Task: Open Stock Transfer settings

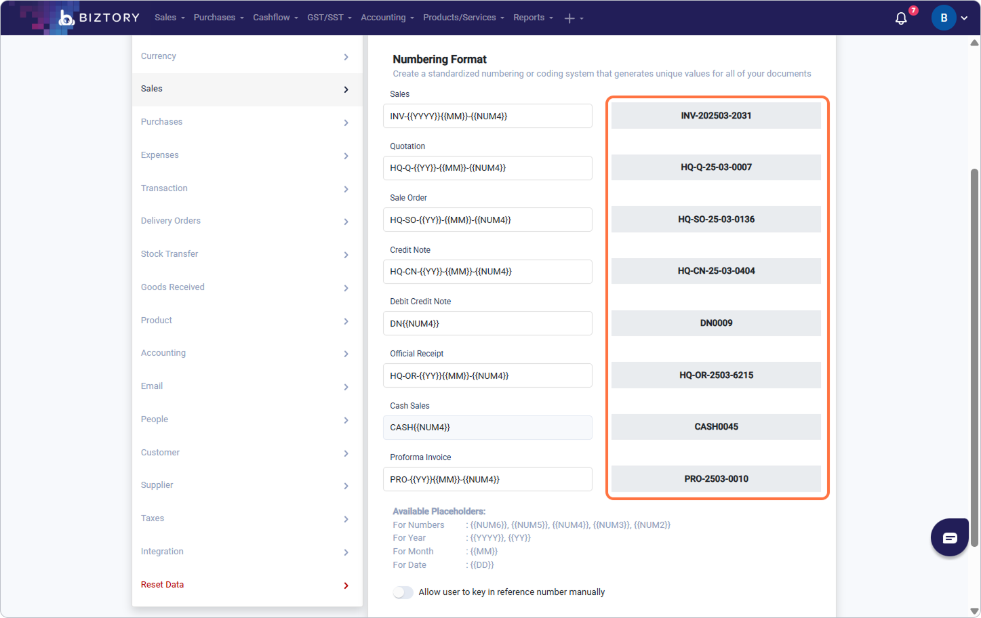Action: 247,254
